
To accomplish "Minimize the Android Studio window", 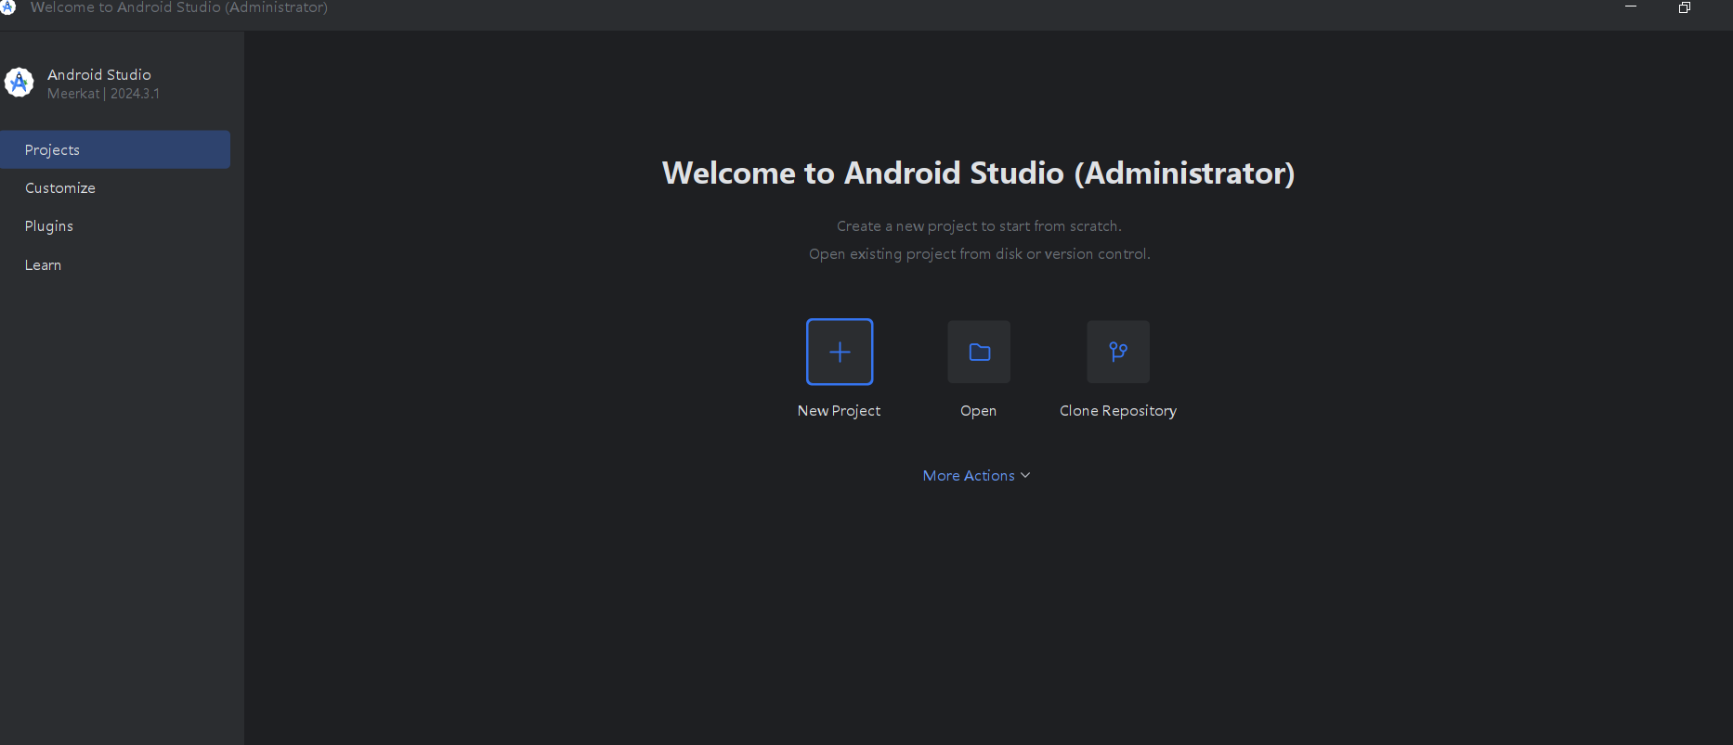I will click(1631, 7).
